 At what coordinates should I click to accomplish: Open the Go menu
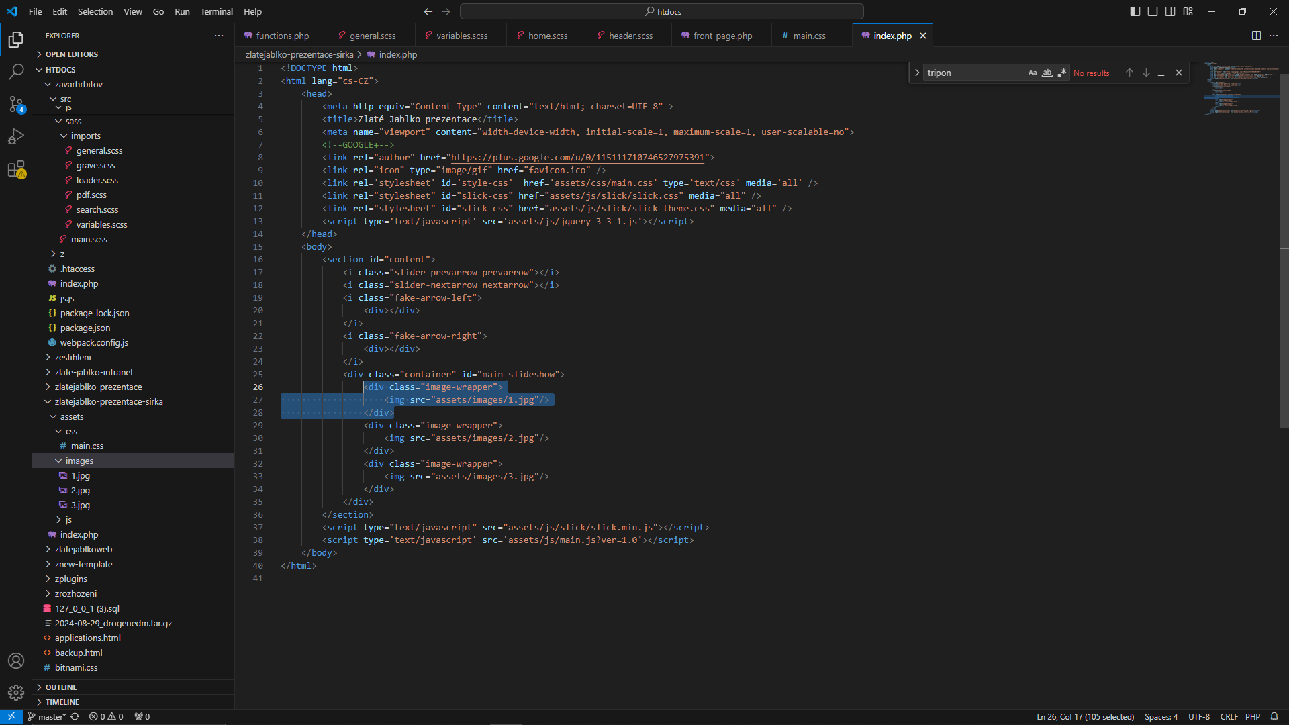pyautogui.click(x=158, y=11)
